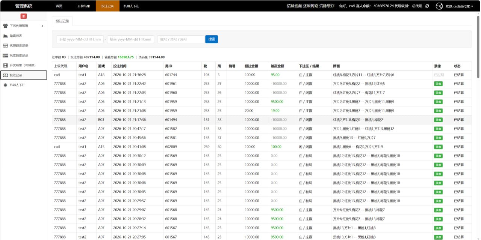Click 投注总额 value 492194.00

click(92, 57)
